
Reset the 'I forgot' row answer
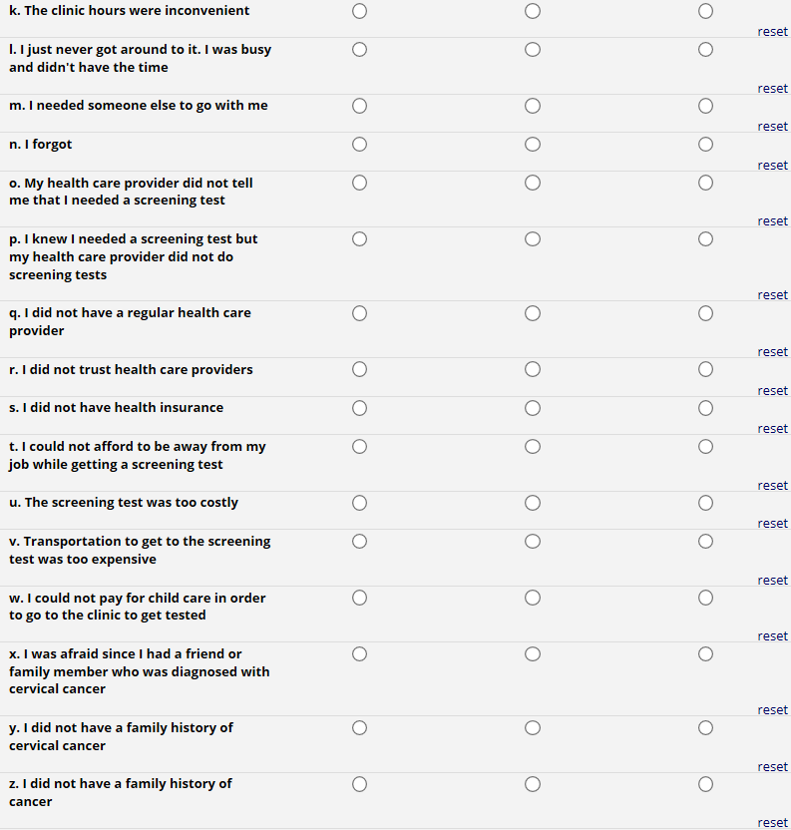[x=772, y=166]
